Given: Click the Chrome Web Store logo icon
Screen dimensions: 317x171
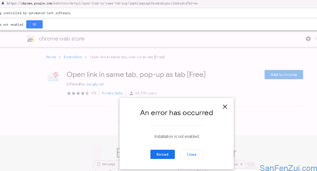Looking at the screenshot, I should 31,39.
